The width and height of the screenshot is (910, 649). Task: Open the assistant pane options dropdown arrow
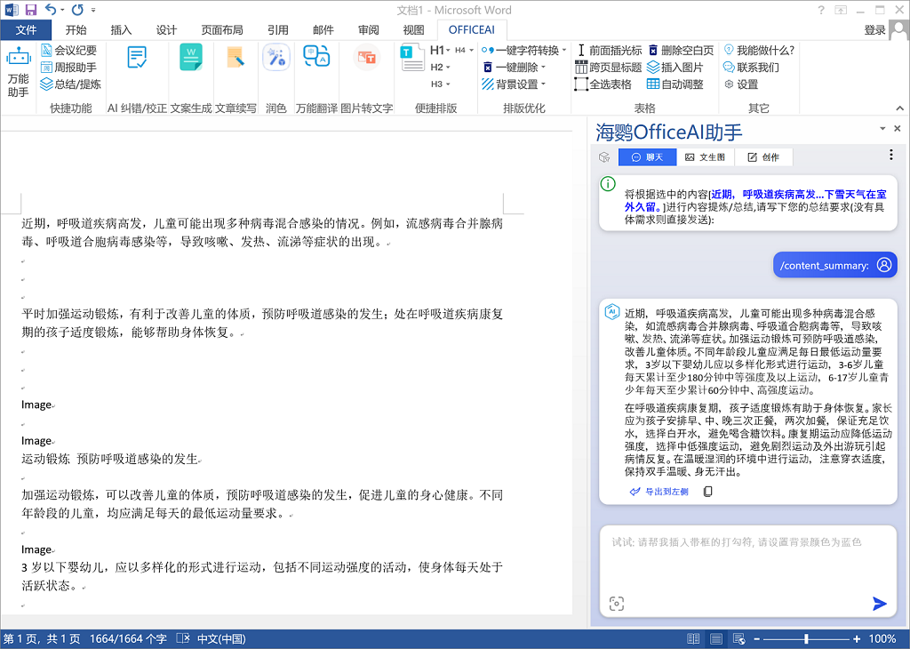882,128
